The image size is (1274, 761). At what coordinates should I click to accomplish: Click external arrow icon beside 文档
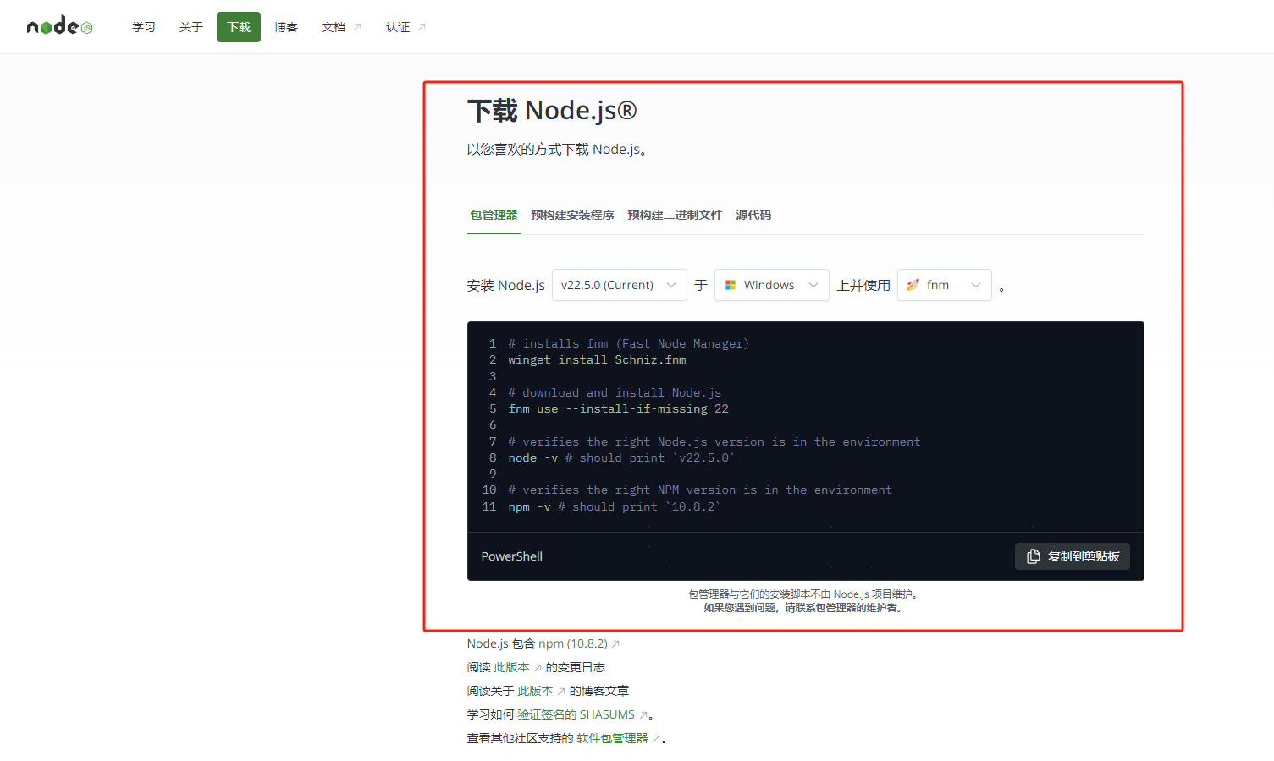coord(357,27)
